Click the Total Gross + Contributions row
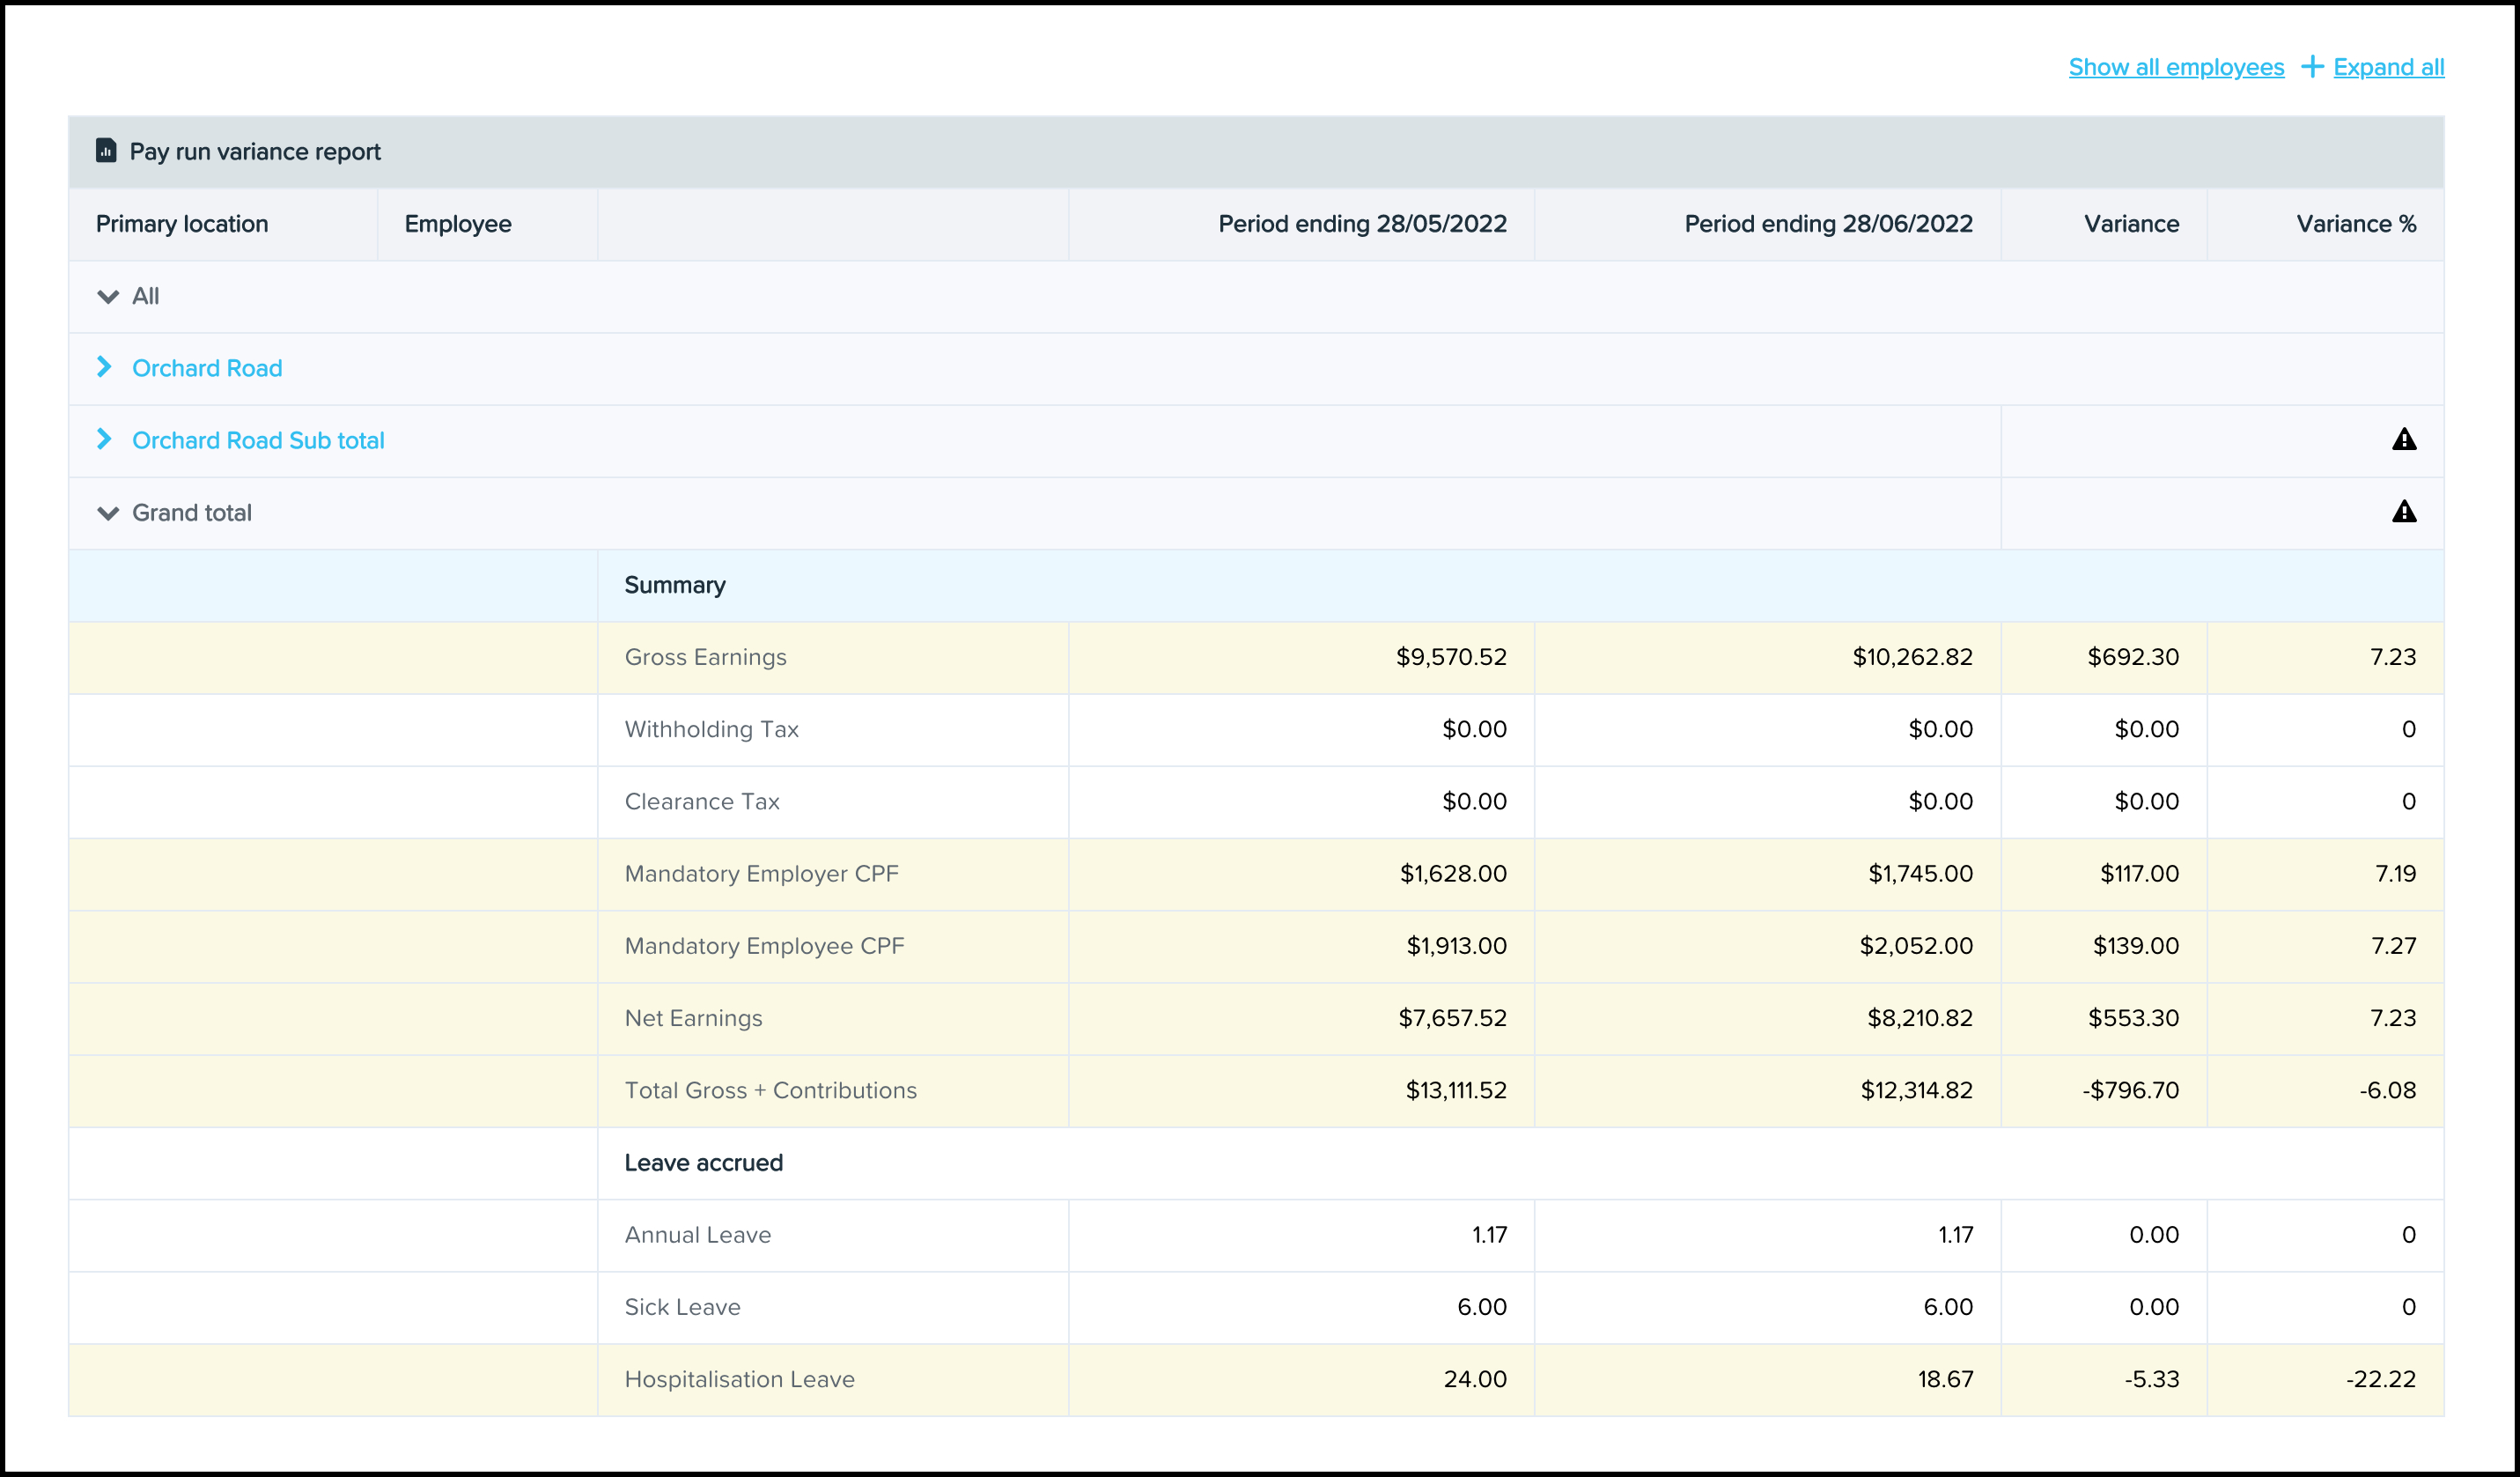Viewport: 2520px width, 1477px height. (x=770, y=1090)
